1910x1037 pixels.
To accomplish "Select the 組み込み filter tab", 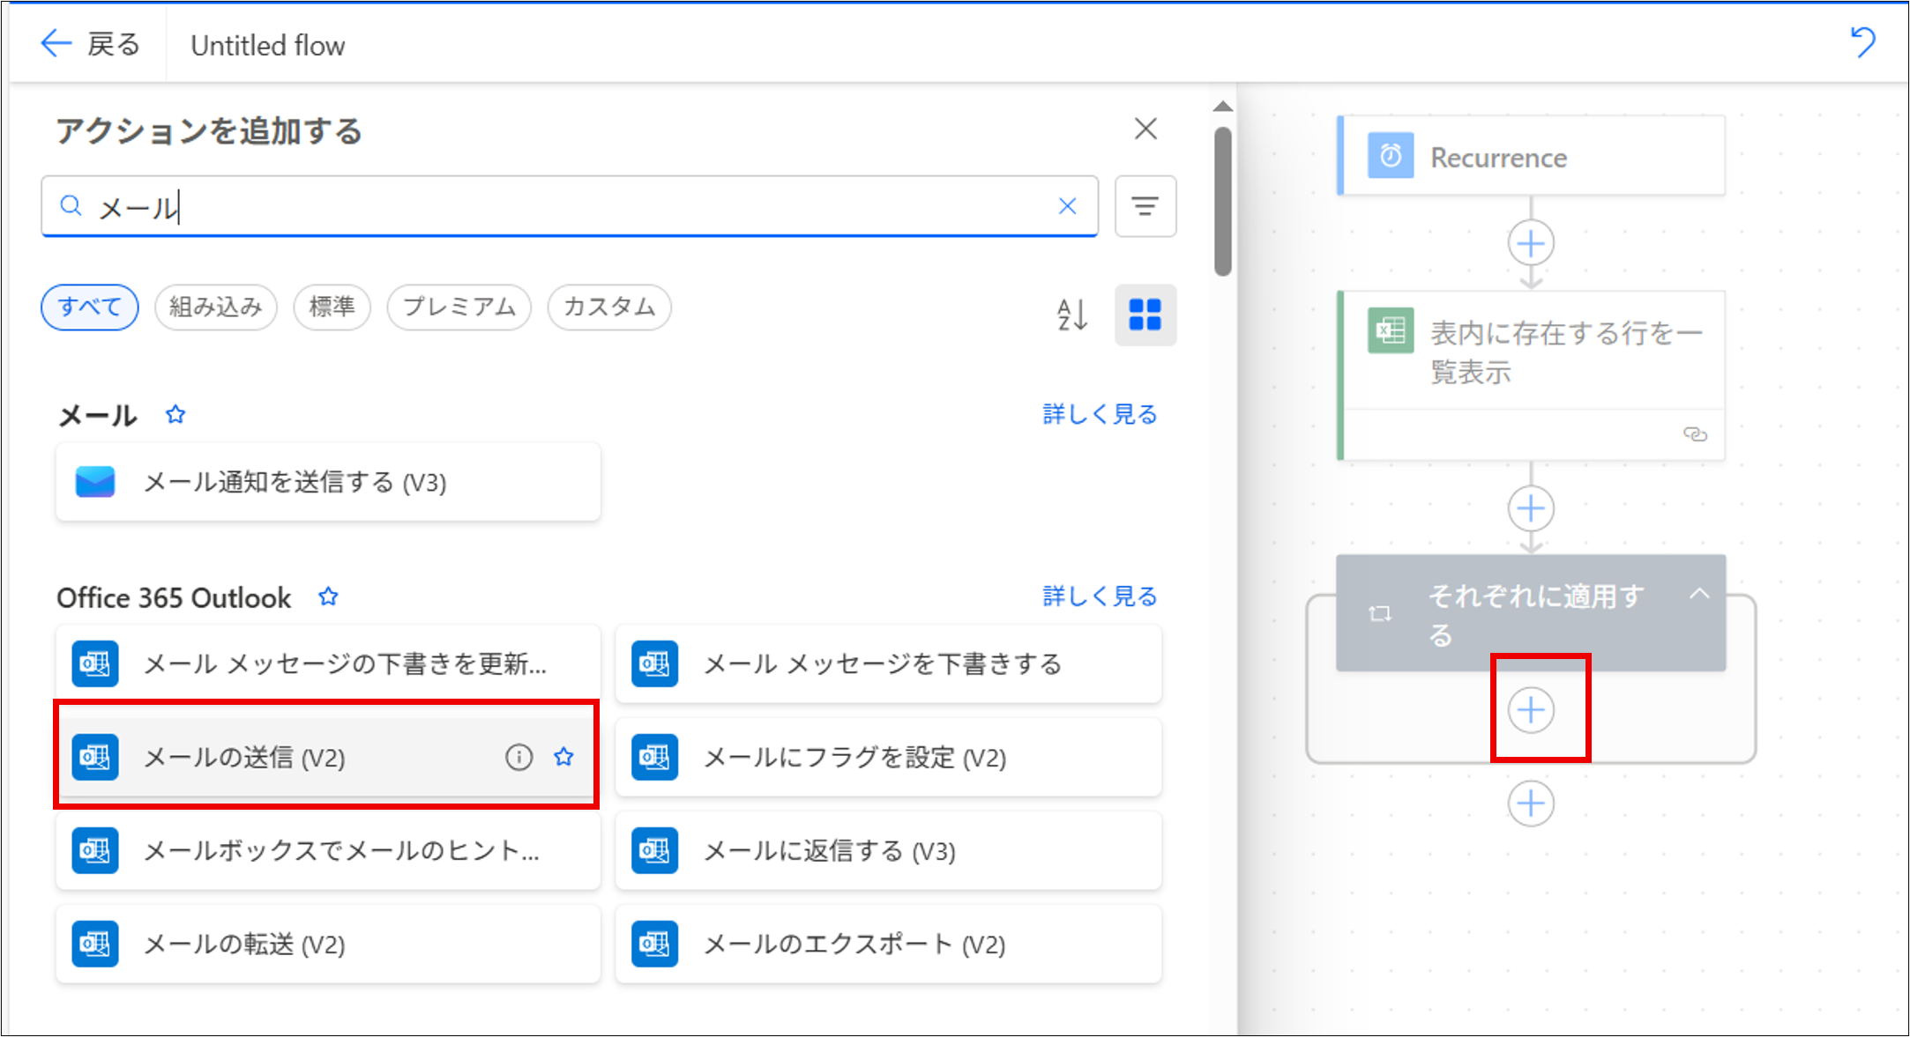I will pos(216,307).
